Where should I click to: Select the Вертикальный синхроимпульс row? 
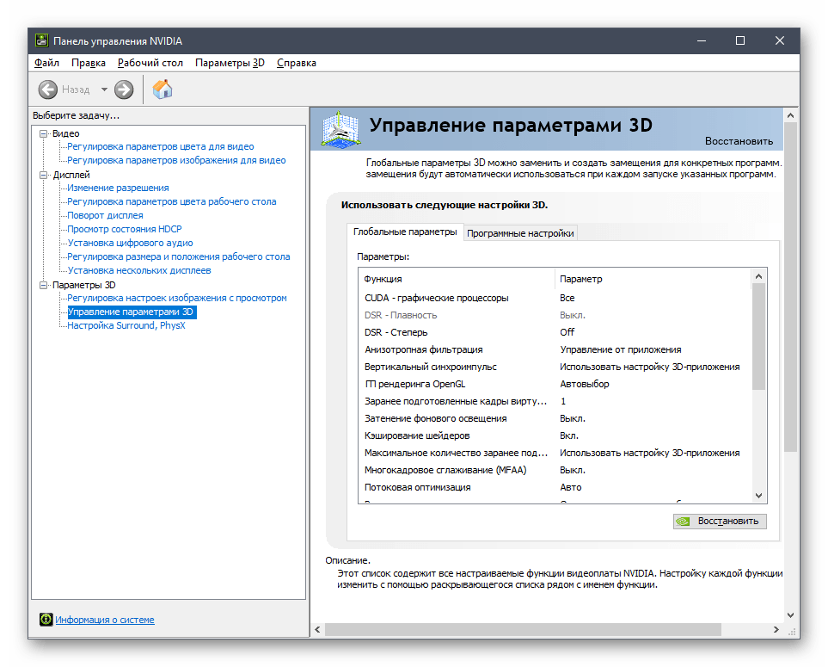click(x=555, y=367)
